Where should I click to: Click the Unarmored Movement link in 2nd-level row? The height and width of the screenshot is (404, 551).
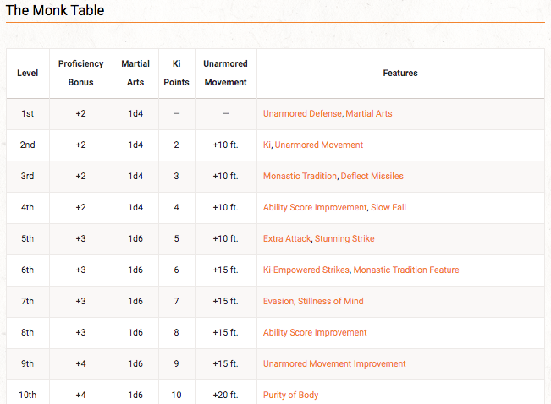pyautogui.click(x=319, y=145)
